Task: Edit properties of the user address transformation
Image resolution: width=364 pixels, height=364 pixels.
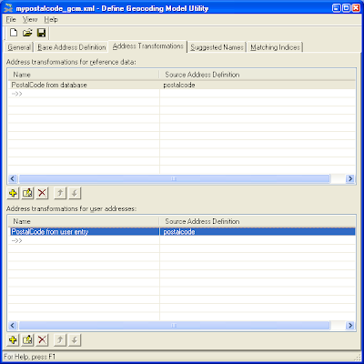Action: (x=27, y=340)
